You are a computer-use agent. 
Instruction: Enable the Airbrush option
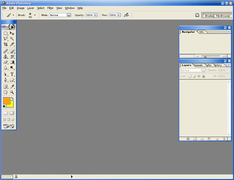click(126, 15)
